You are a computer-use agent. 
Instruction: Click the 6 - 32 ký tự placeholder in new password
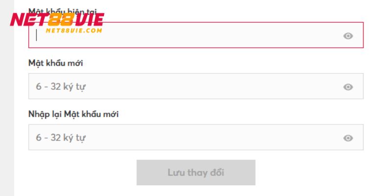61,87
